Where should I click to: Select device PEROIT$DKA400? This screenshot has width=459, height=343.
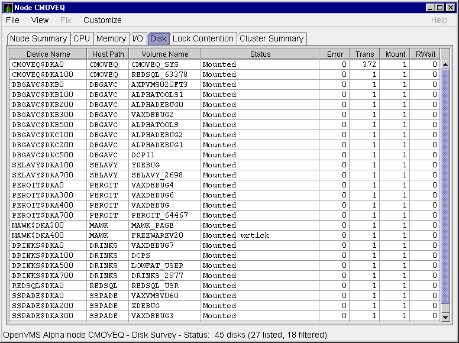pos(43,205)
